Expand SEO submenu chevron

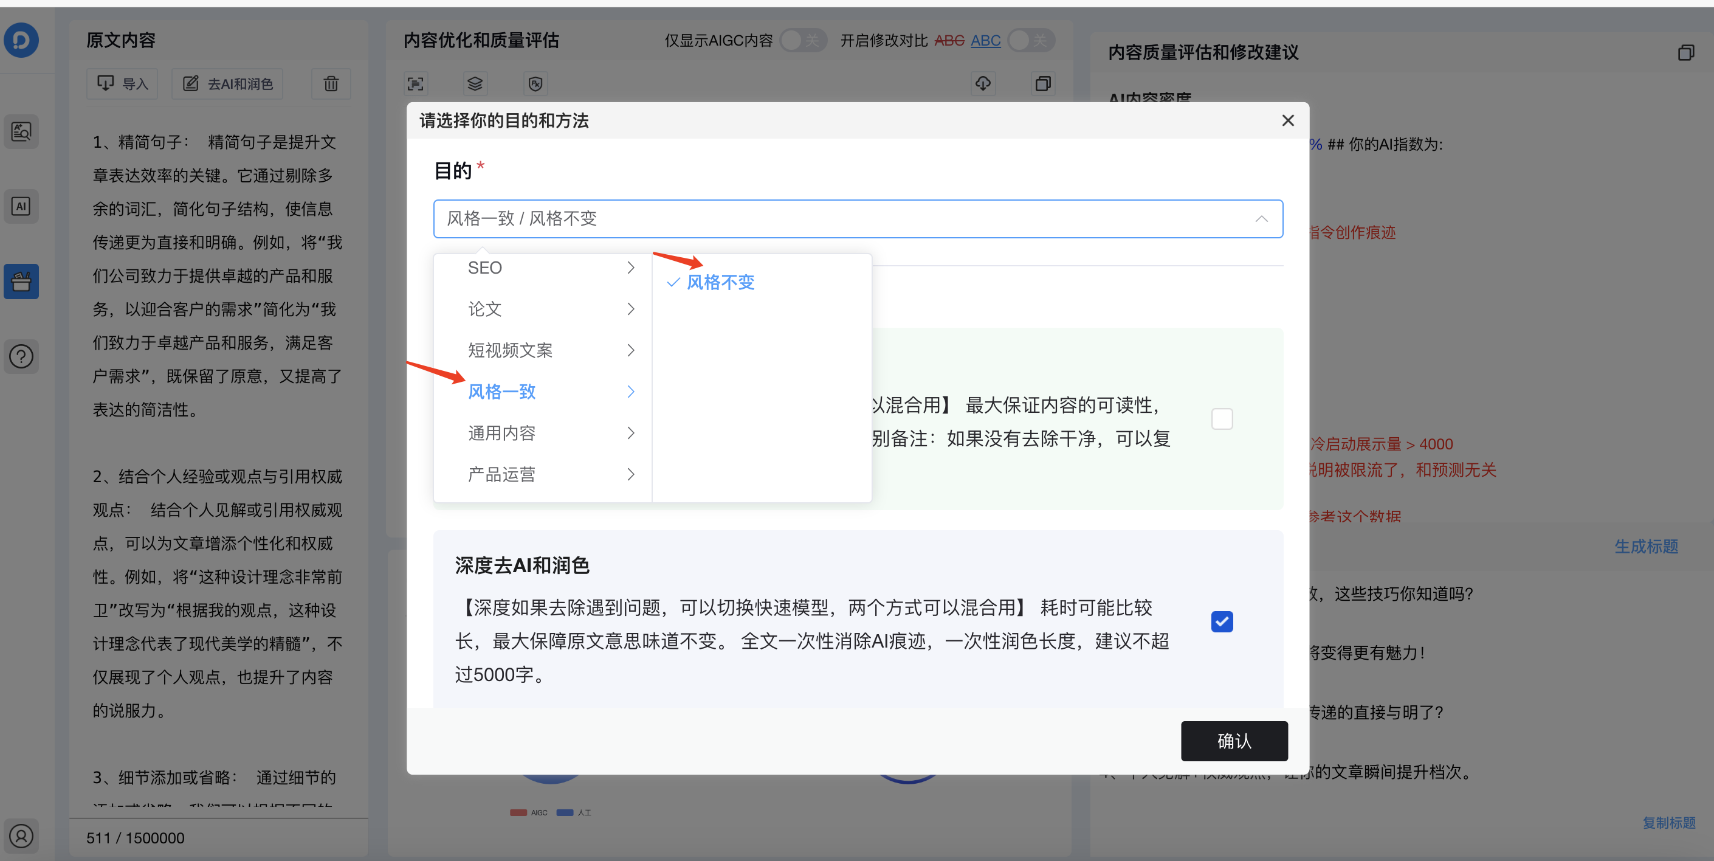[631, 268]
